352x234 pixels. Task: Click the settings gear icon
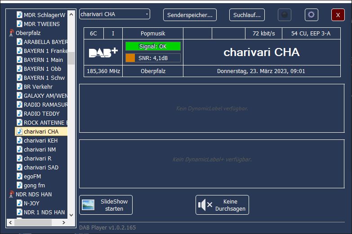(311, 15)
